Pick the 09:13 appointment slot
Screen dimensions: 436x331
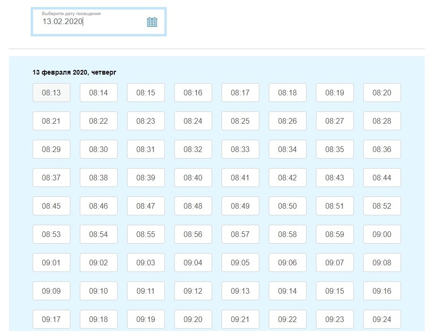(x=240, y=291)
